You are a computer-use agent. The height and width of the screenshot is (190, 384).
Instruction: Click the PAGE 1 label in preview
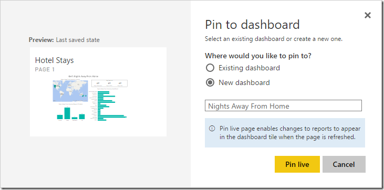click(x=45, y=69)
